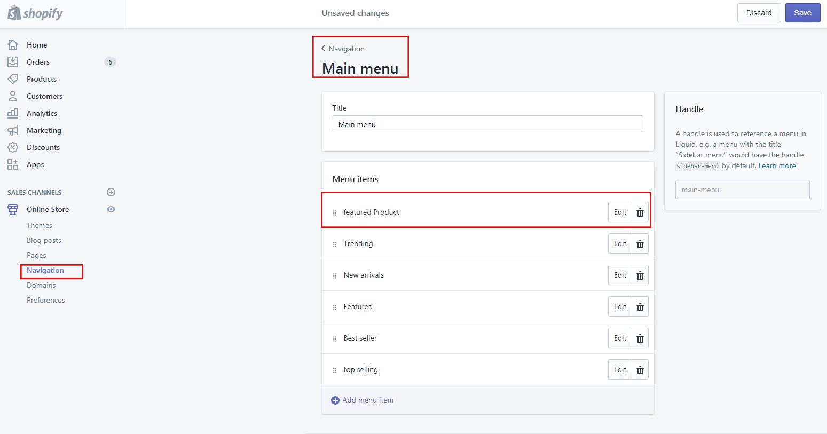
Task: Switch to the Themes section
Action: click(x=40, y=225)
